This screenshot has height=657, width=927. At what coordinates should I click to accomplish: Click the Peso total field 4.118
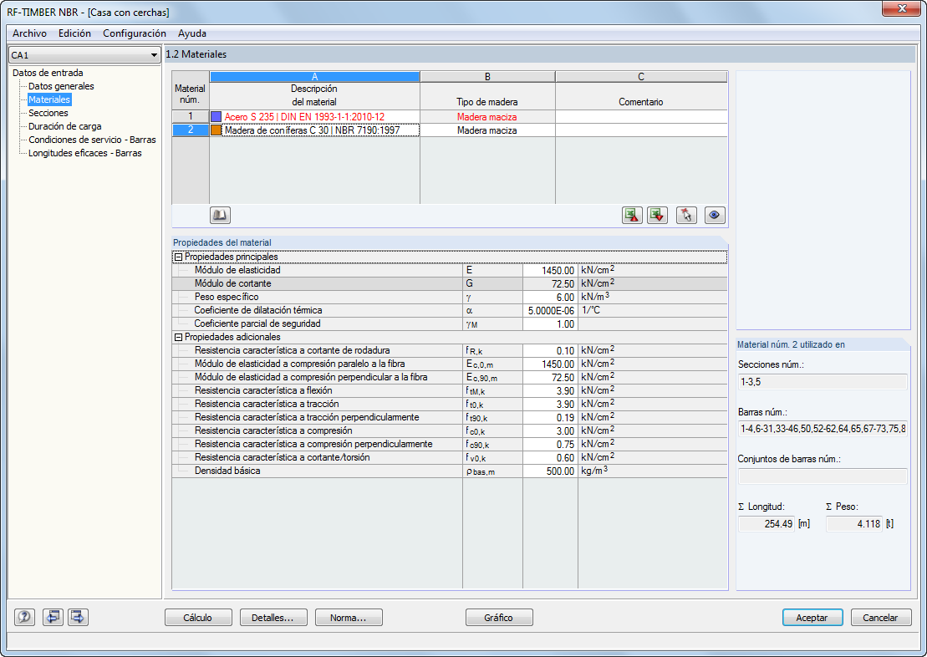tap(853, 524)
